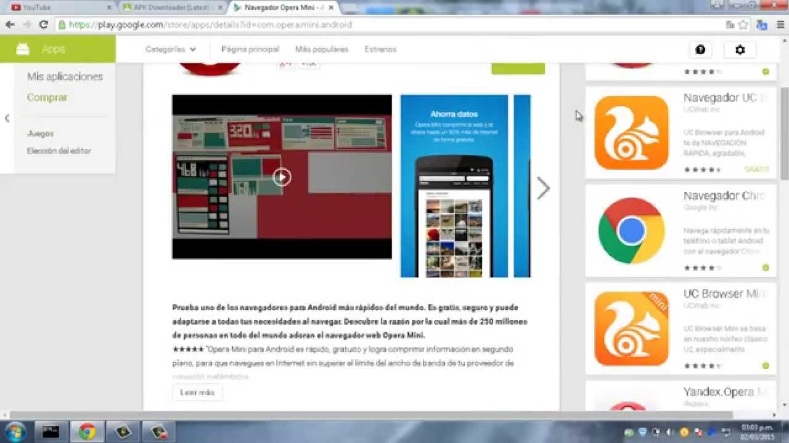Image resolution: width=789 pixels, height=443 pixels.
Task: Open the Windows Start button
Action: (x=14, y=431)
